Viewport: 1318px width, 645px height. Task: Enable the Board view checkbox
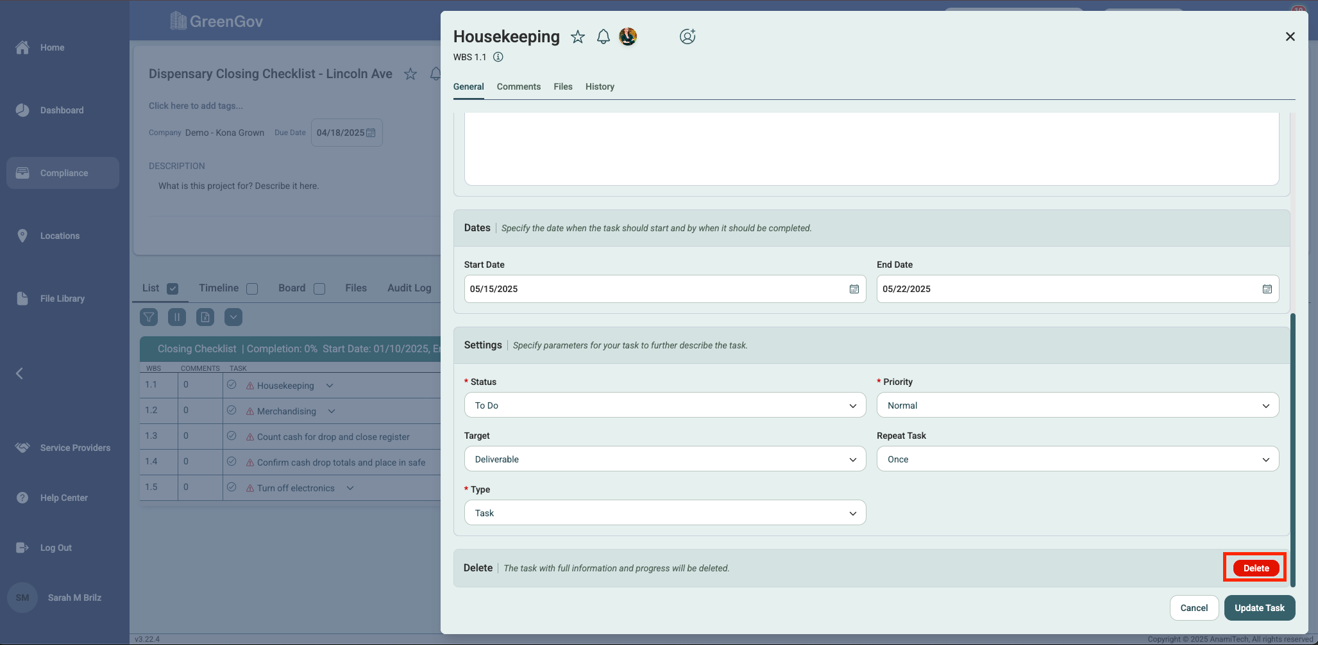pyautogui.click(x=319, y=289)
